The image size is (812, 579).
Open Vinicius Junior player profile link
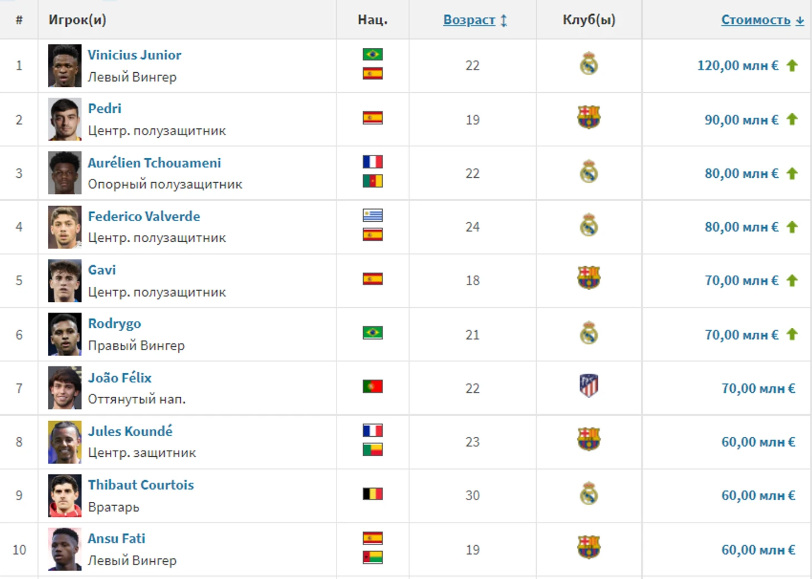coord(134,55)
